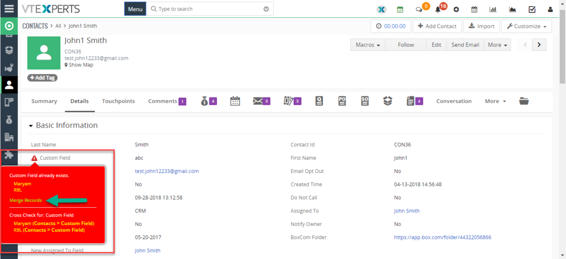Screen dimensions: 566x259
Task: Collapse the Basic Information section
Action: pyautogui.click(x=31, y=126)
